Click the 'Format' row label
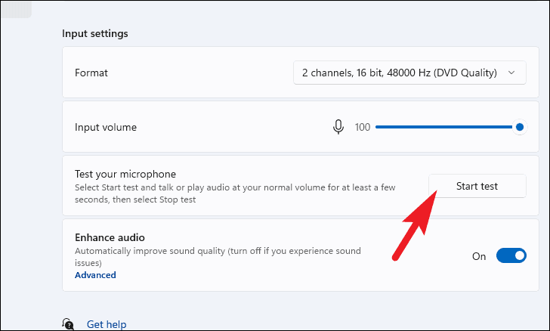 pyautogui.click(x=91, y=73)
